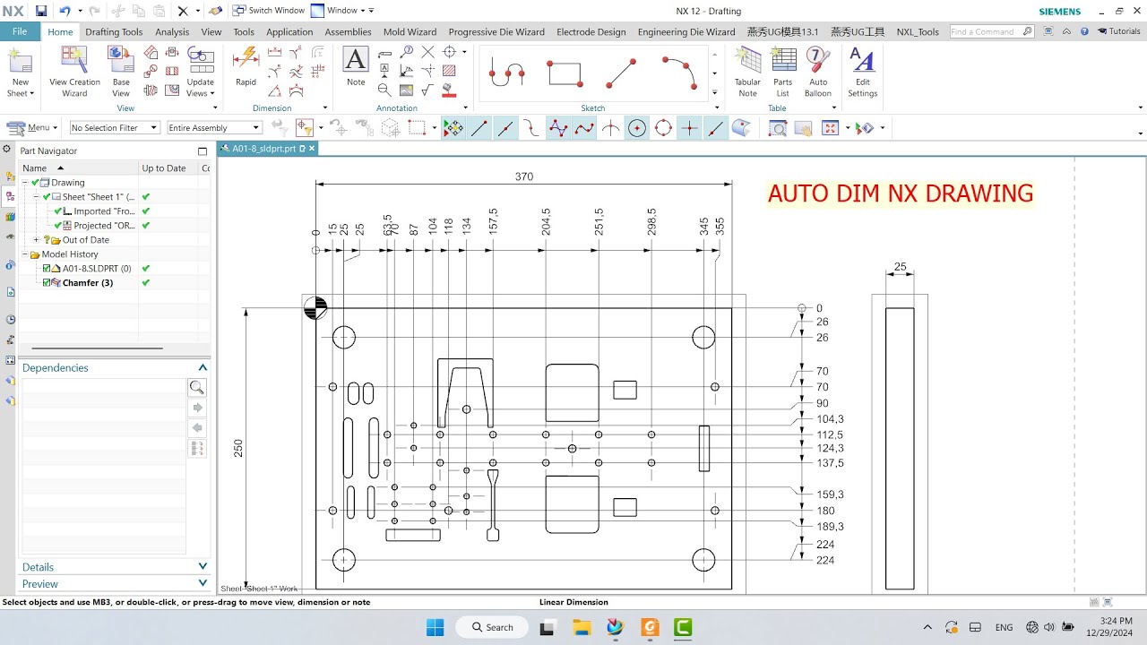Viewport: 1147px width, 645px height.
Task: Click the Undo arrow icon
Action: coord(65,11)
